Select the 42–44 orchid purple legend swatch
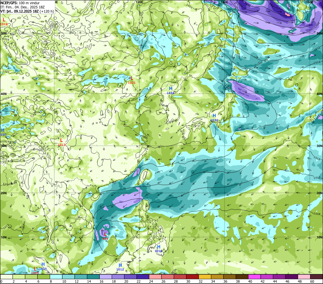323x284 pixels. [267, 277]
